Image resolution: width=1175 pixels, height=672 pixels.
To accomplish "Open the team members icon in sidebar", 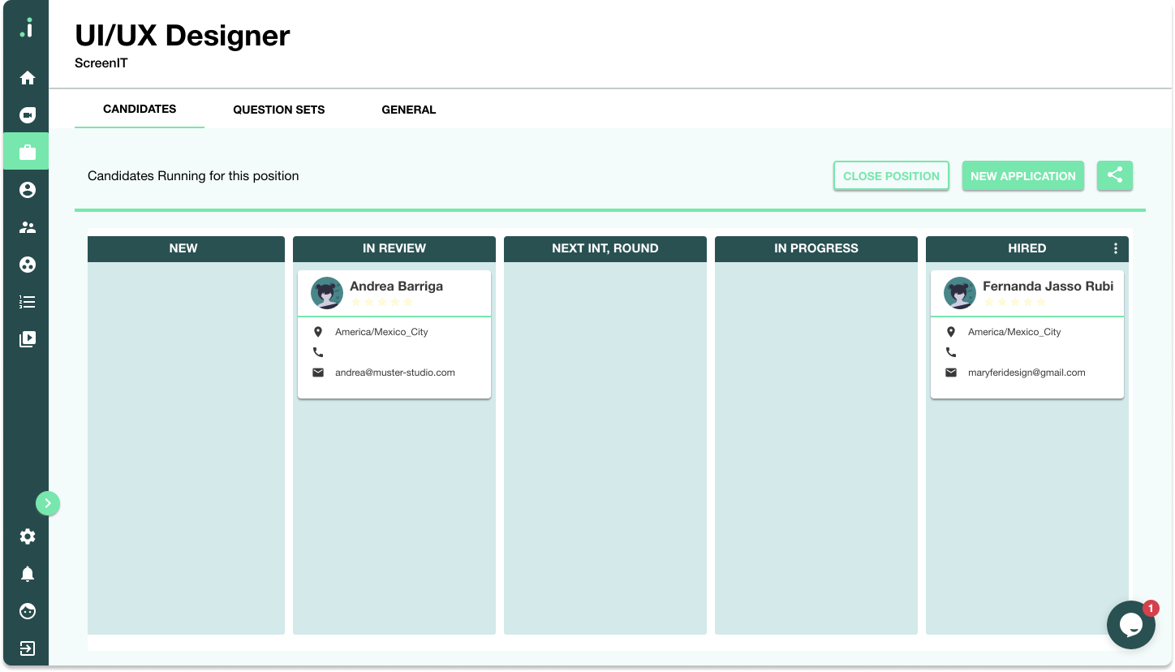I will pos(27,226).
